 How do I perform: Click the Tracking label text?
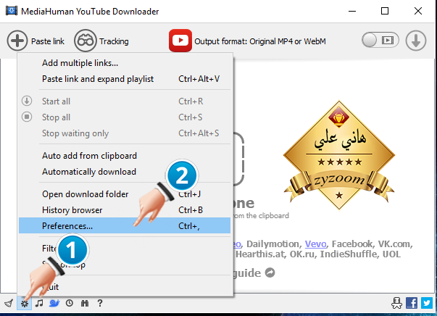[x=114, y=41]
